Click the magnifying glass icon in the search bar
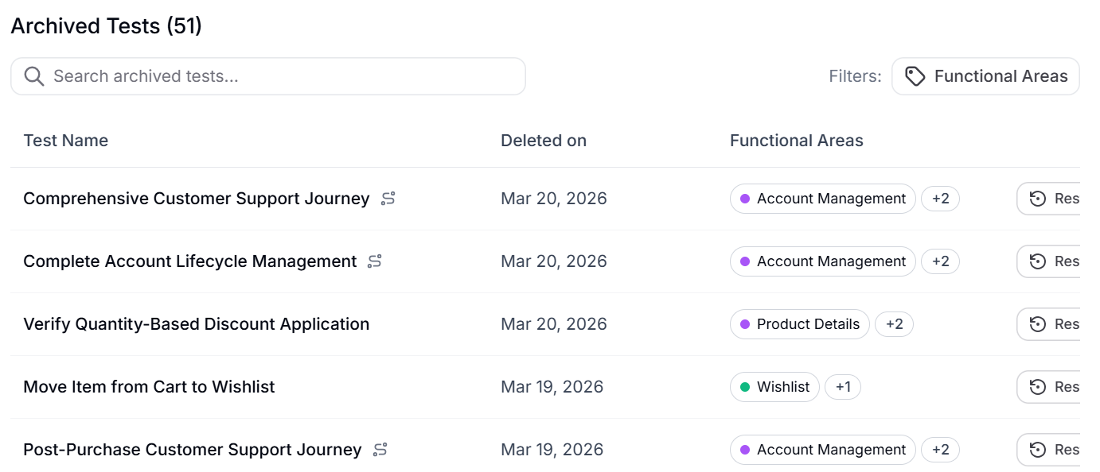1100x472 pixels. [x=33, y=75]
